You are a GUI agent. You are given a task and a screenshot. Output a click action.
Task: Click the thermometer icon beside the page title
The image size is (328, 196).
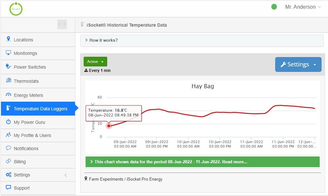82,24
